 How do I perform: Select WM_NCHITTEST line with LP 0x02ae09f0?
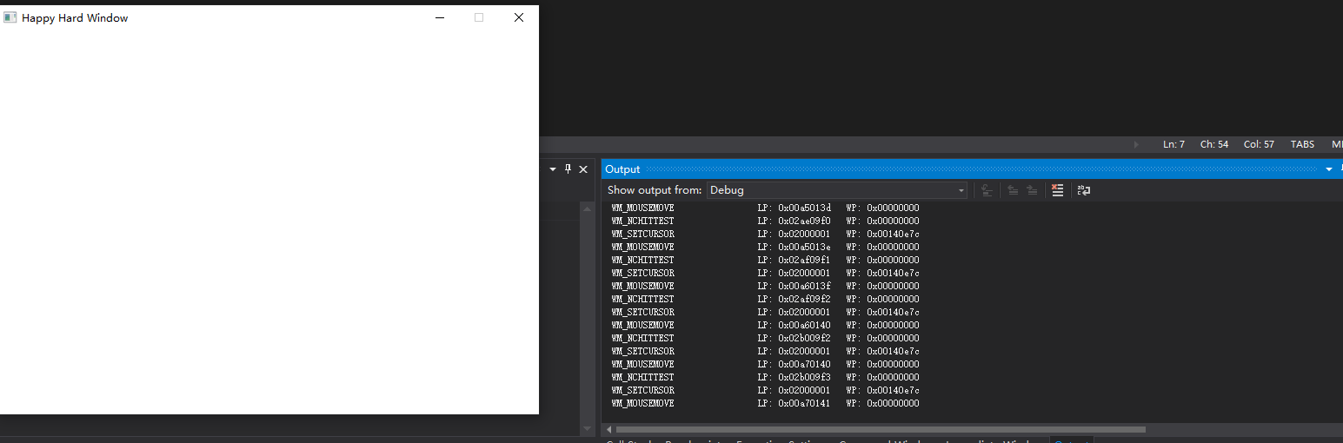(x=765, y=221)
